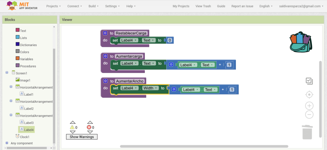Click gear icon on AumentarAncho procedure block
The image size is (327, 150).
105,81
